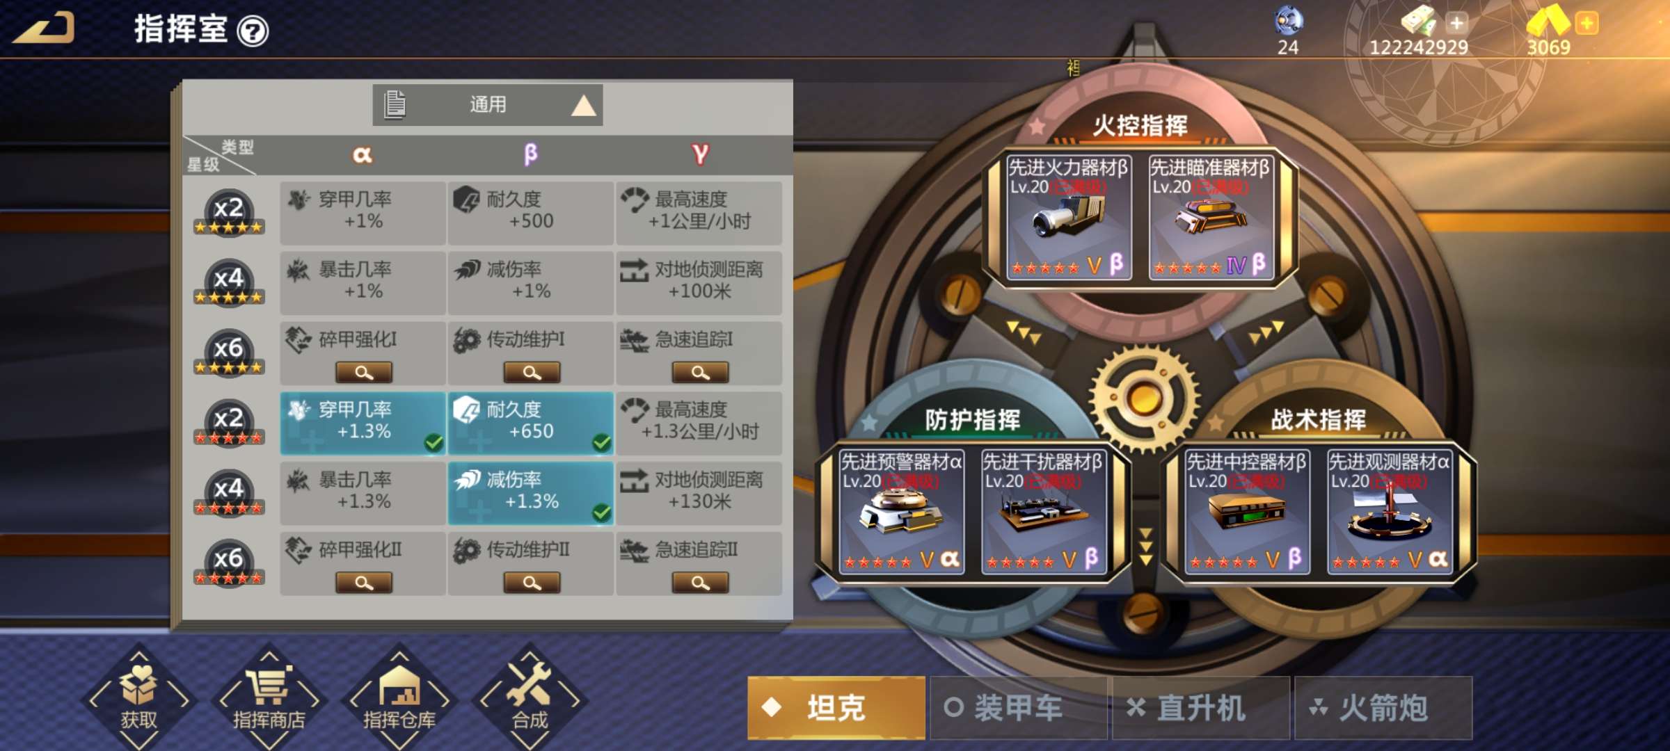1670x751 pixels.
Task: Select the 先进火力器材β equipment card
Action: point(1069,217)
